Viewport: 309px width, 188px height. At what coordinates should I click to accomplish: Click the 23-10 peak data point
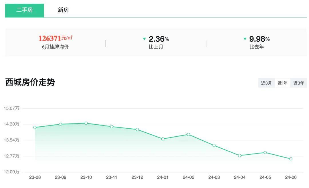[x=86, y=123]
